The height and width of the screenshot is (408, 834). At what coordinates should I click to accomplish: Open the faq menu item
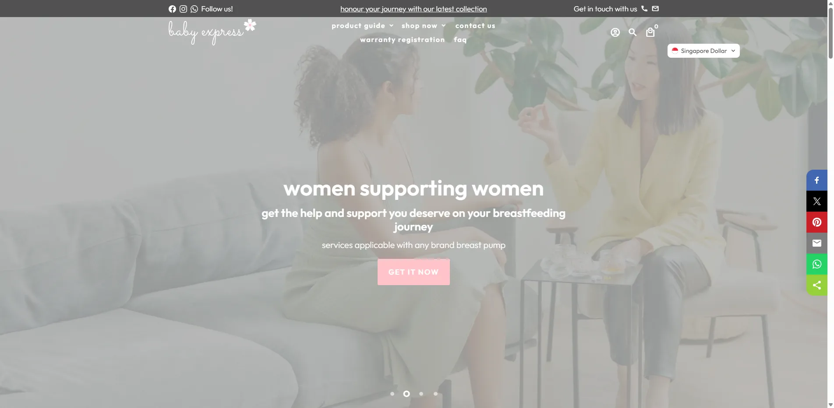[x=460, y=40]
